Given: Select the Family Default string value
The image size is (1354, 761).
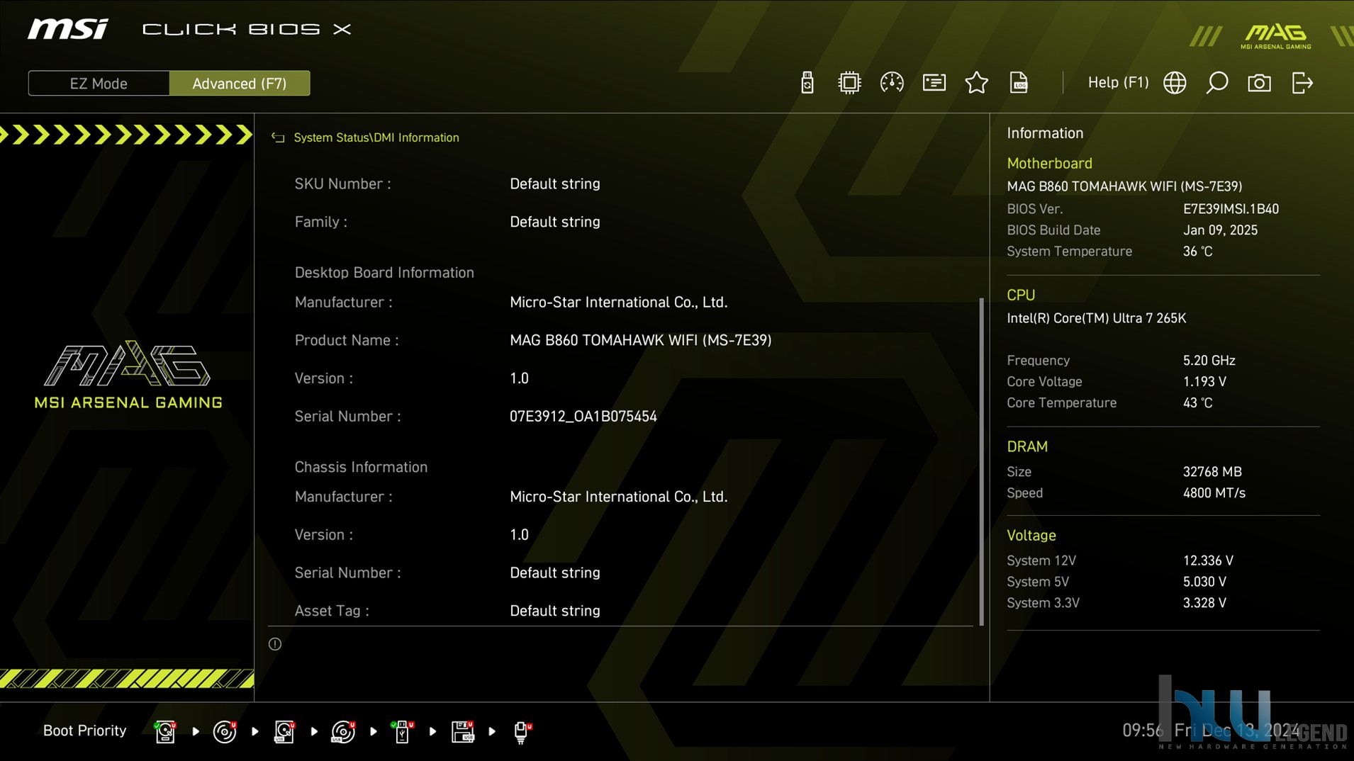Looking at the screenshot, I should tap(555, 222).
